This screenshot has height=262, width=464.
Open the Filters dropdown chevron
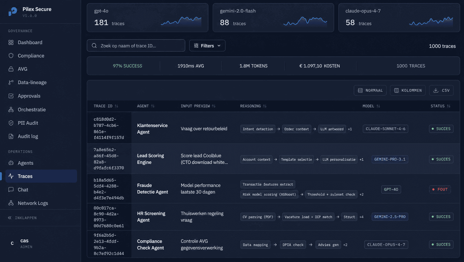(x=219, y=46)
